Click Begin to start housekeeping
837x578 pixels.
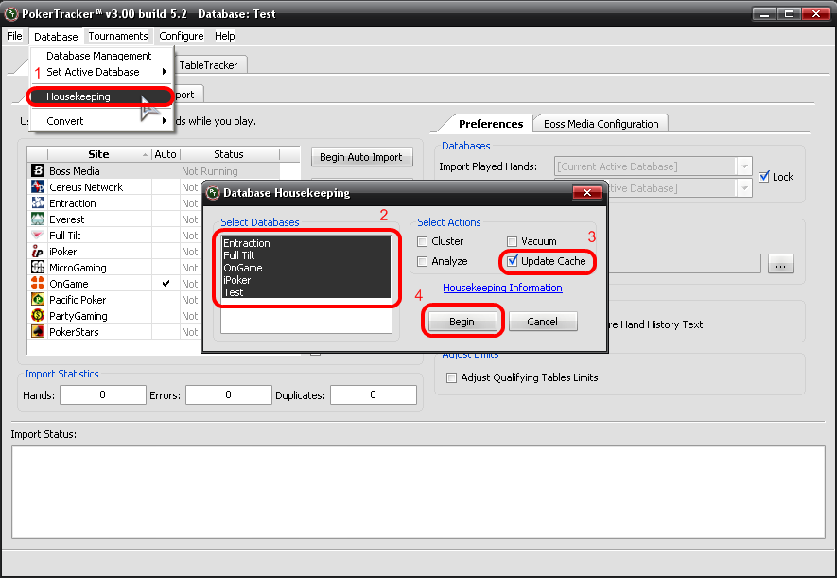(x=462, y=322)
